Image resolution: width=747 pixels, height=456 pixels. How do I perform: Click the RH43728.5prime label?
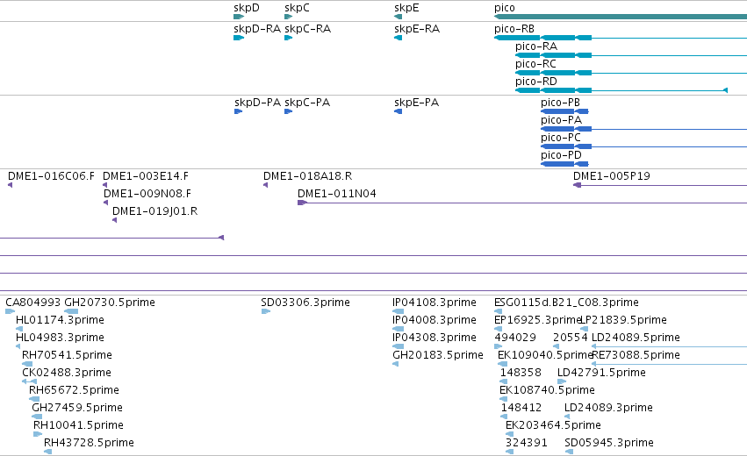(x=89, y=443)
